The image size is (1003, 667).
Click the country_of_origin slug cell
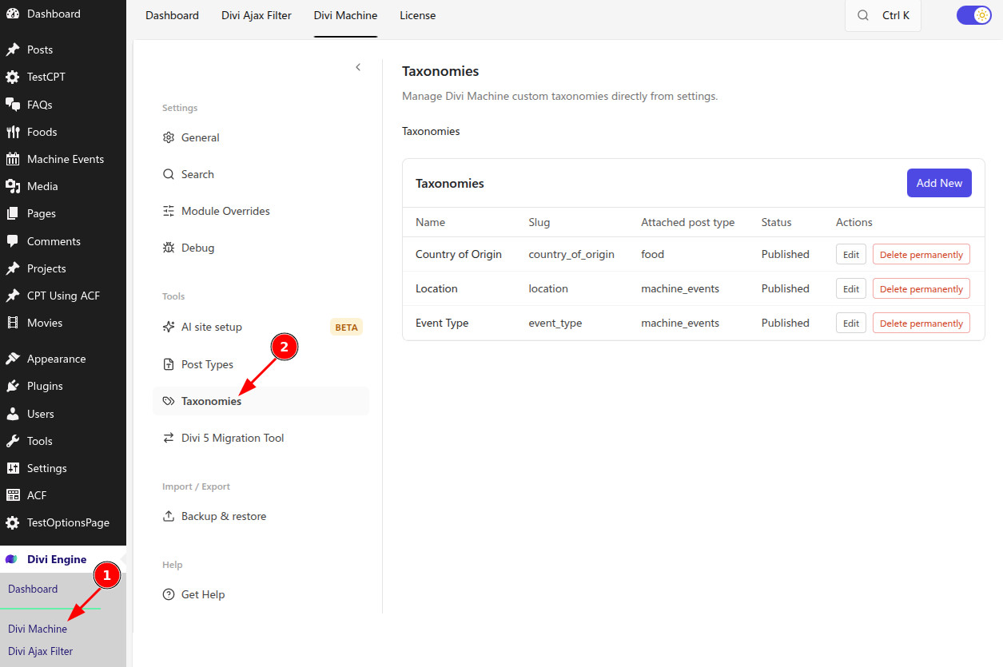571,254
